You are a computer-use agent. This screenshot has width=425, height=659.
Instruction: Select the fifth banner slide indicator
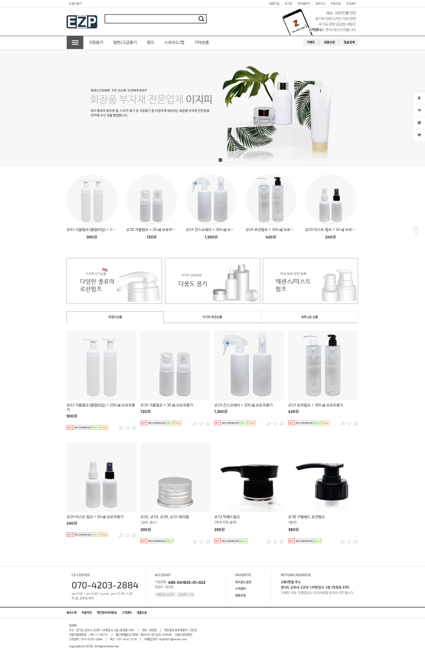click(242, 160)
